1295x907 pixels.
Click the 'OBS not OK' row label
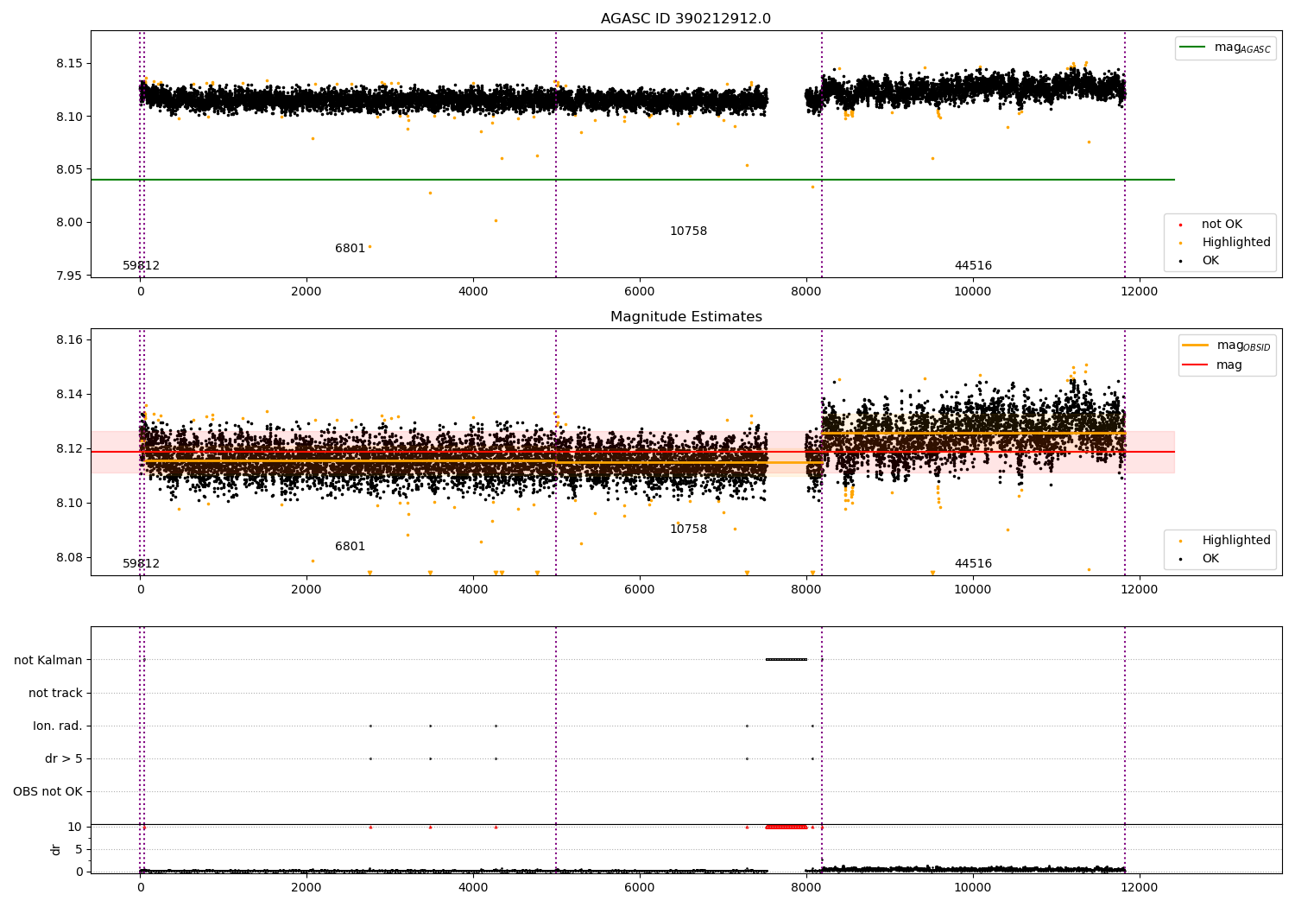47,791
